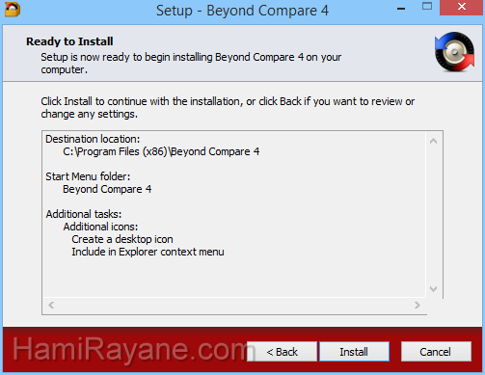Click the 'Create a desktop icon' line
The width and height of the screenshot is (485, 375).
pos(122,239)
